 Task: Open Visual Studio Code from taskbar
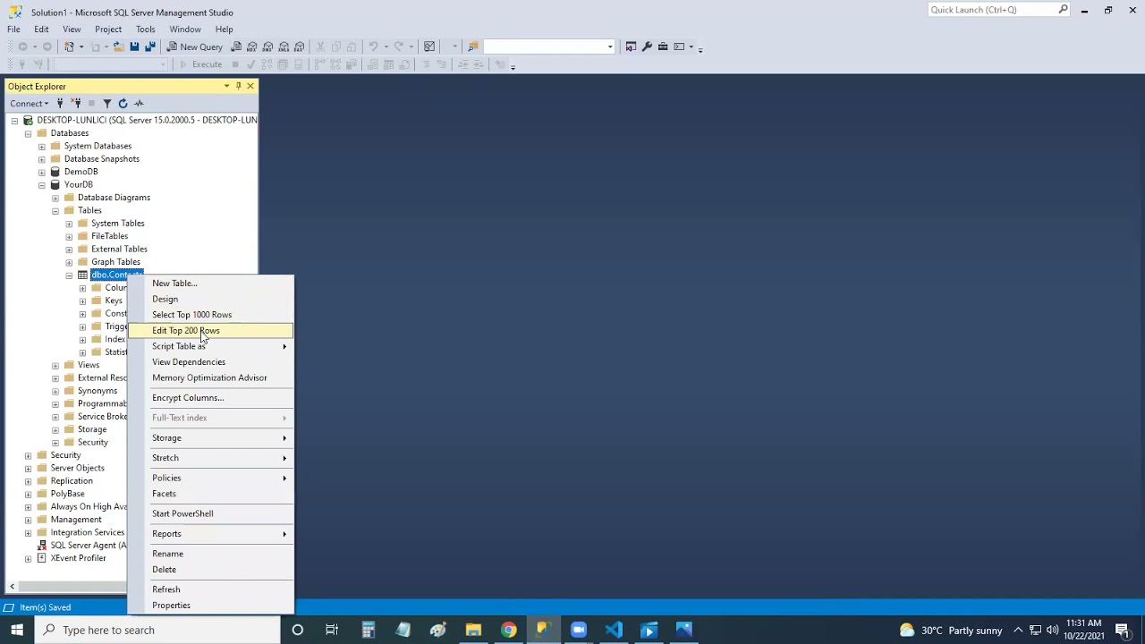pos(614,630)
